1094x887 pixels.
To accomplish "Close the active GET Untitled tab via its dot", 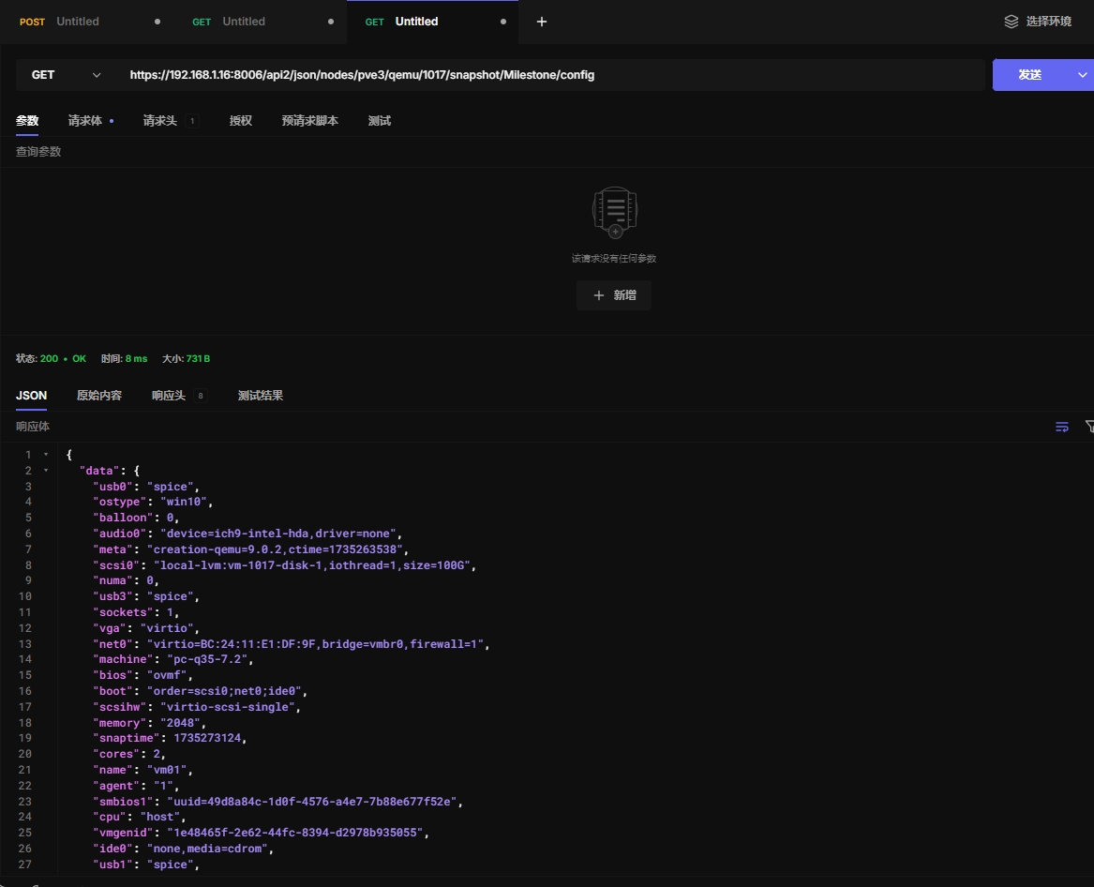I will point(503,22).
